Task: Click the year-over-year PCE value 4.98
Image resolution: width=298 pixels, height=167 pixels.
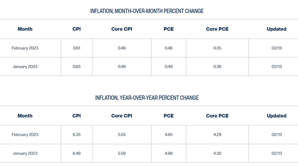Action: click(x=169, y=153)
